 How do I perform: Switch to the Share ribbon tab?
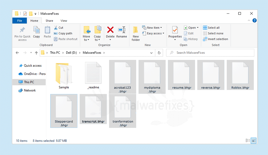click(x=49, y=21)
